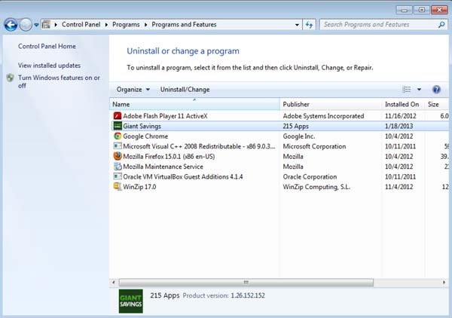Select Adobe Flash Player 11 ActiveX row
Screen dimensions: 452x318
[279, 116]
